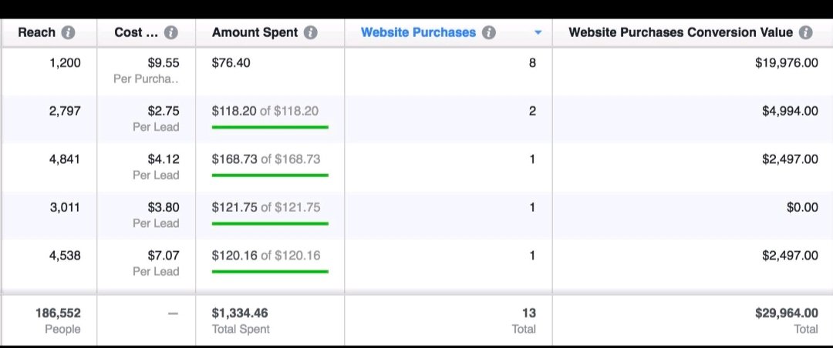Click the budget progress bar under $168.73
This screenshot has width=833, height=348.
pyautogui.click(x=270, y=175)
